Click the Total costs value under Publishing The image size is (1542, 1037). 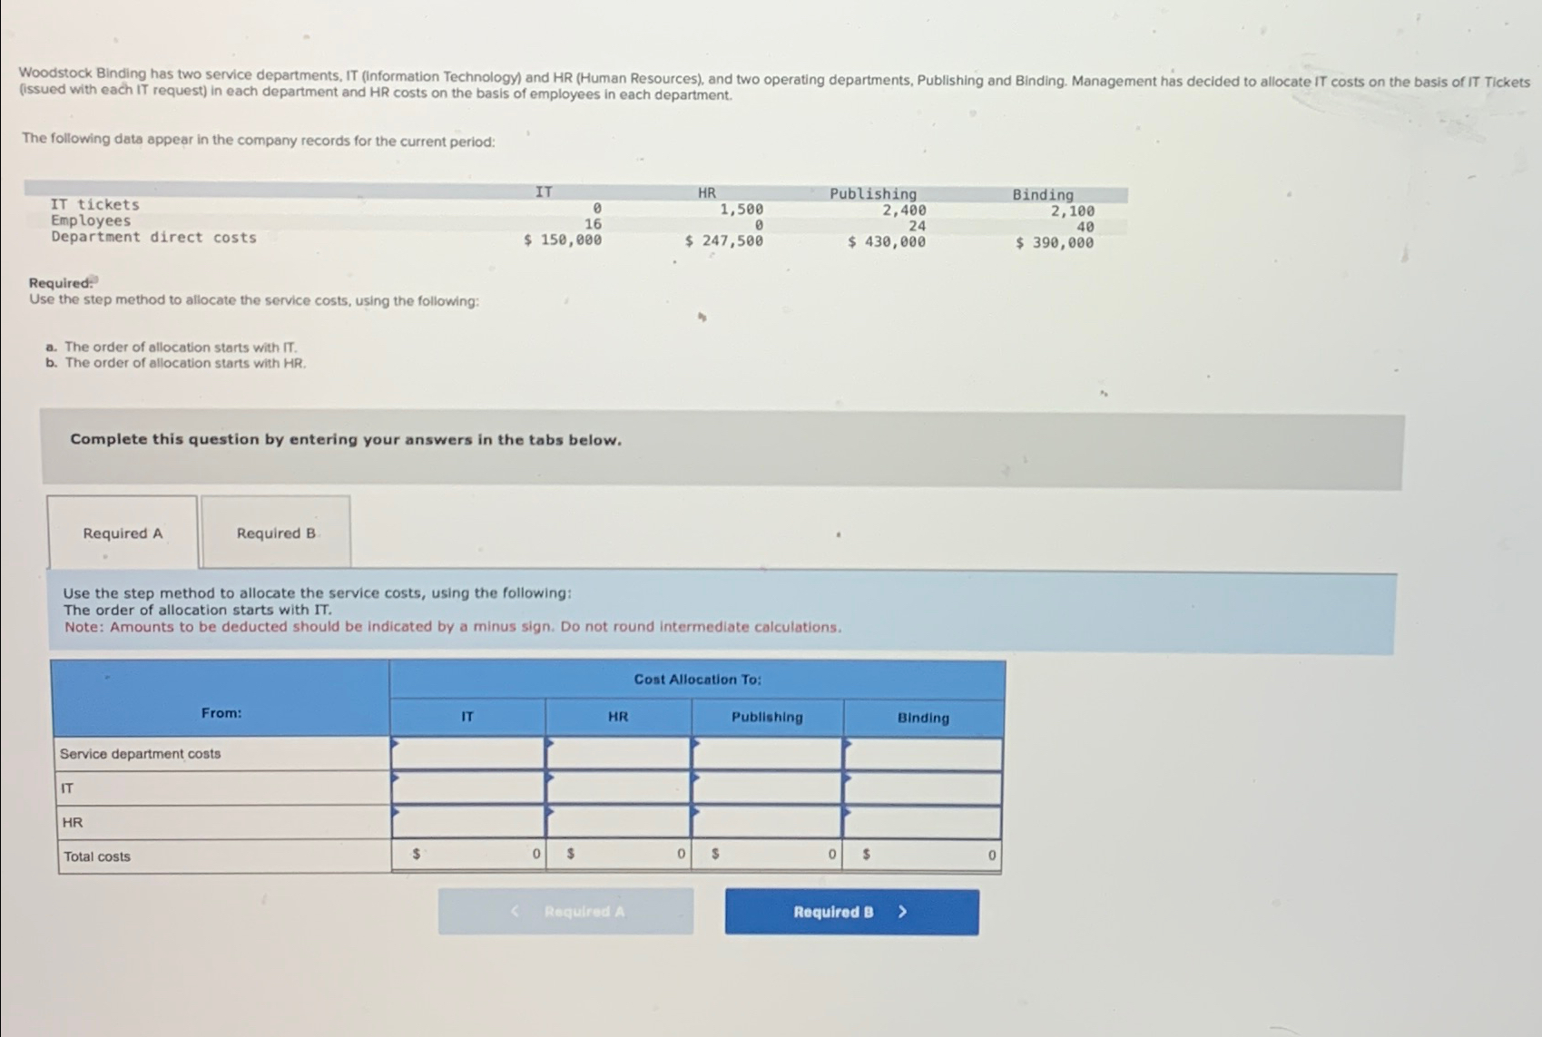pyautogui.click(x=767, y=855)
